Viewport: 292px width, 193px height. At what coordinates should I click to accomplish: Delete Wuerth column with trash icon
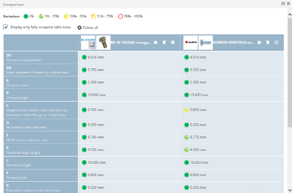click(268, 43)
